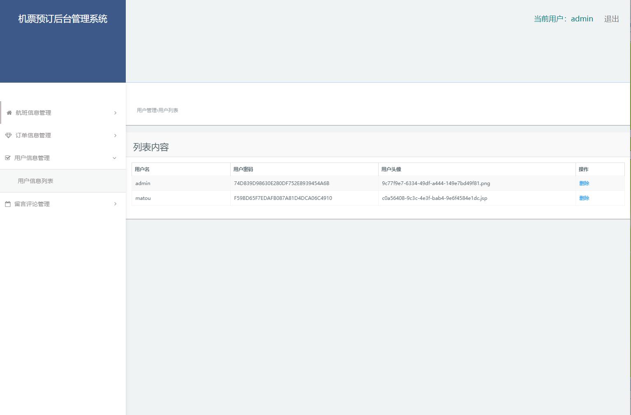Image resolution: width=631 pixels, height=415 pixels.
Task: Delete the matou user row
Action: click(584, 198)
